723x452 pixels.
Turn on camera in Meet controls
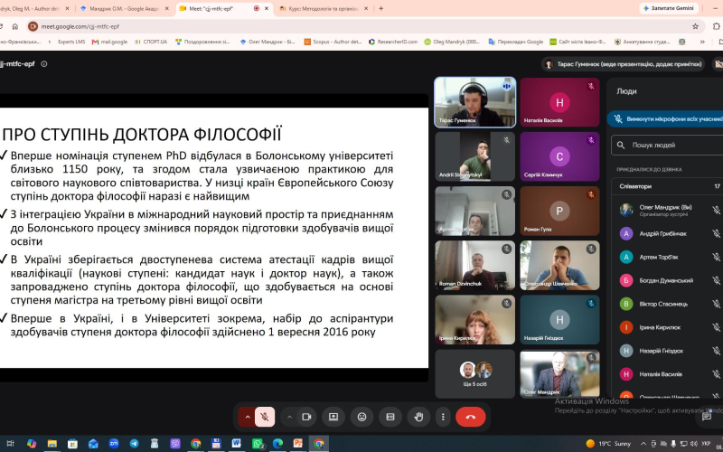click(x=306, y=417)
